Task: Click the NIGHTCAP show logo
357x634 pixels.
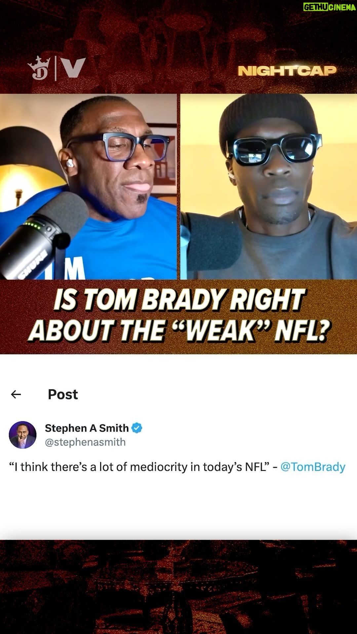Action: [x=287, y=71]
